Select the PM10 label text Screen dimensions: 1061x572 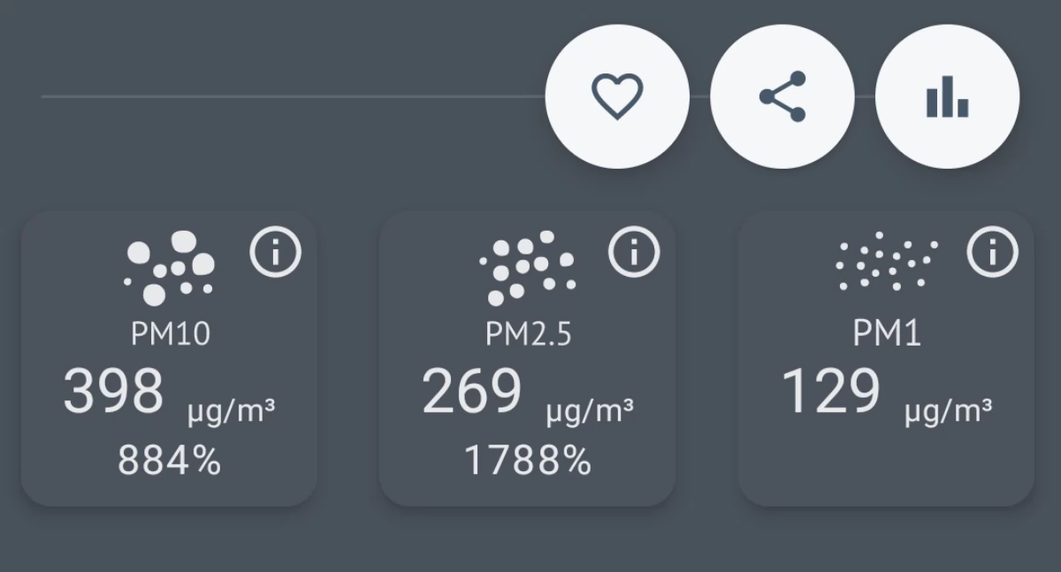170,333
